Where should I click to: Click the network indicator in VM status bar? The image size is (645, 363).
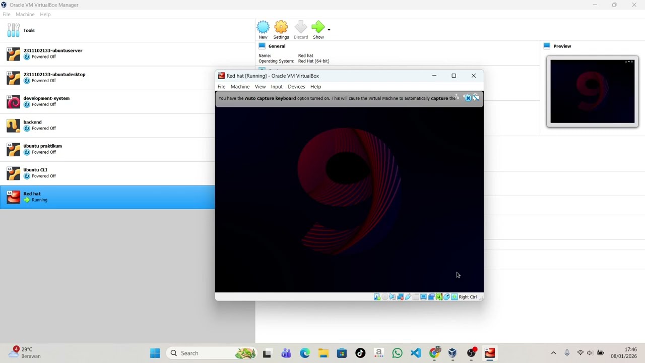coord(400,297)
